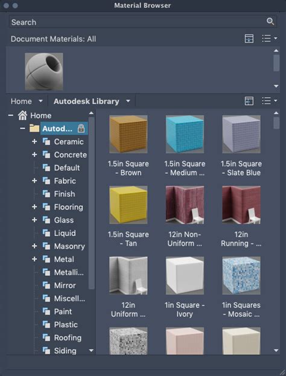Click the lock icon on Autodesk library
This screenshot has height=376, width=286.
[81, 129]
